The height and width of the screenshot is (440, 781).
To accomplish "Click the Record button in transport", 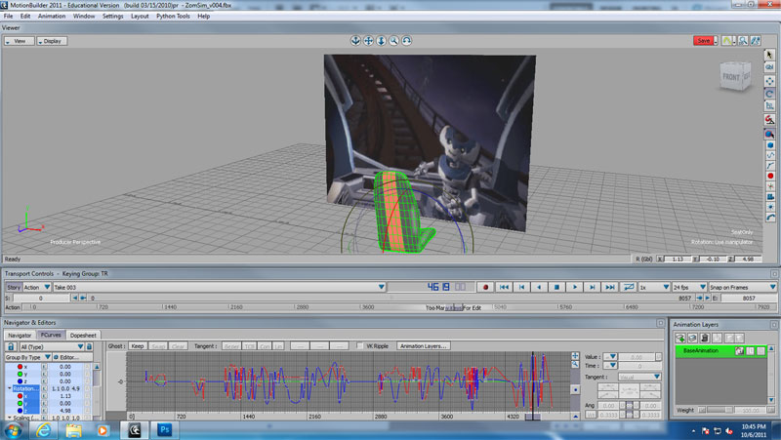I will pyautogui.click(x=485, y=287).
